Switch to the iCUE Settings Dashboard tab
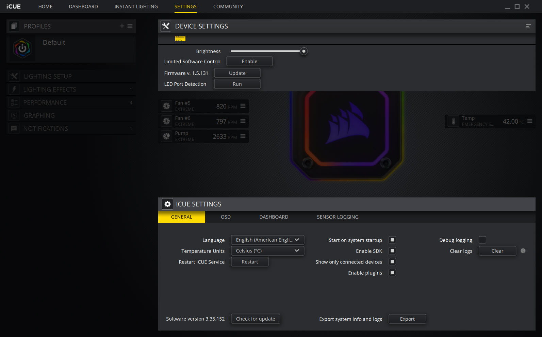 tap(274, 217)
